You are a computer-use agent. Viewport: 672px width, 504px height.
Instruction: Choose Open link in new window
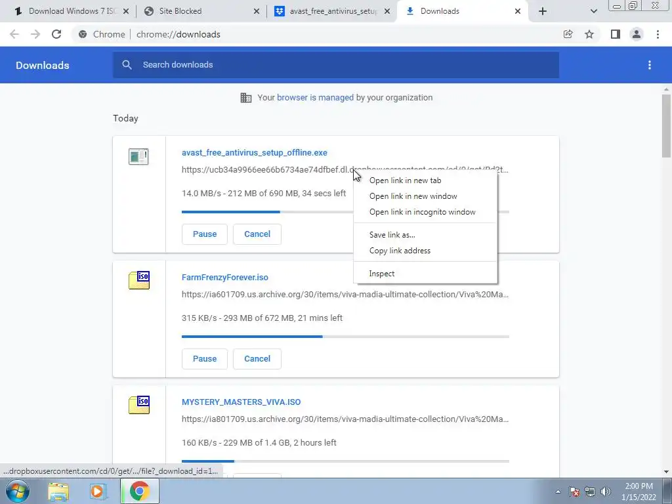(x=425, y=196)
